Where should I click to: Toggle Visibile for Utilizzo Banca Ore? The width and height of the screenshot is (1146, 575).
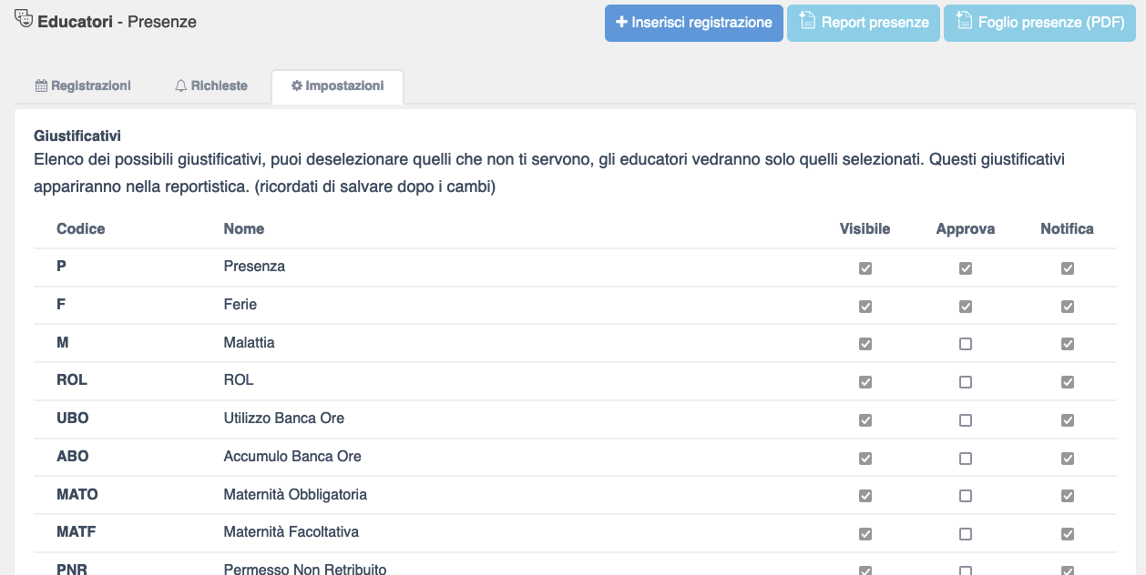pyautogui.click(x=865, y=420)
